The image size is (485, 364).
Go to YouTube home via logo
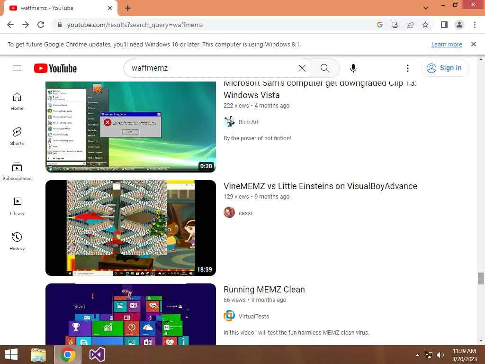[x=55, y=68]
